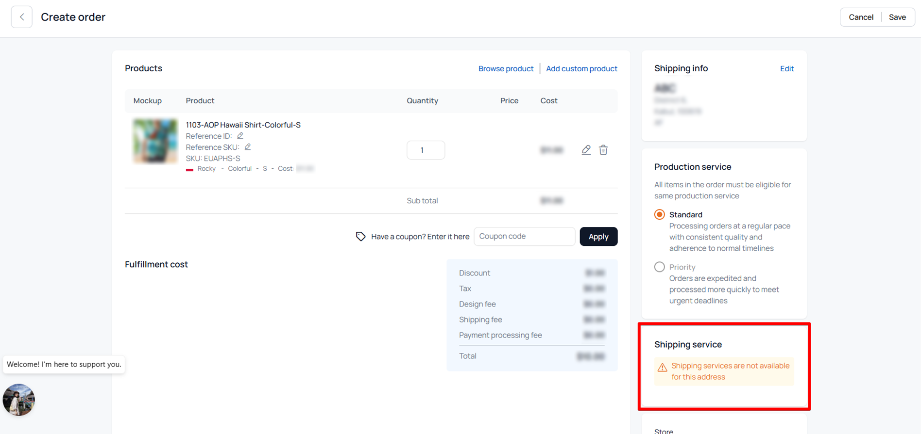Cancel the order creation
Viewport: 921px width, 434px height.
coord(861,17)
